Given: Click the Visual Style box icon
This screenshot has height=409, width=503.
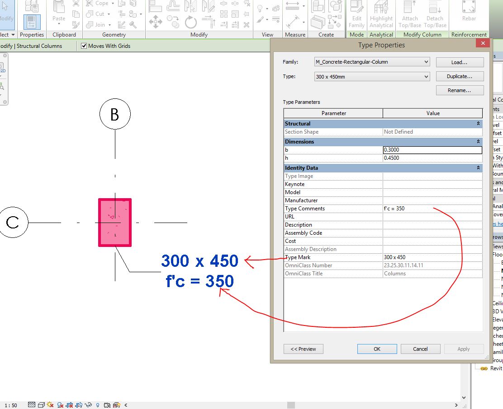Looking at the screenshot, I should click(x=41, y=405).
